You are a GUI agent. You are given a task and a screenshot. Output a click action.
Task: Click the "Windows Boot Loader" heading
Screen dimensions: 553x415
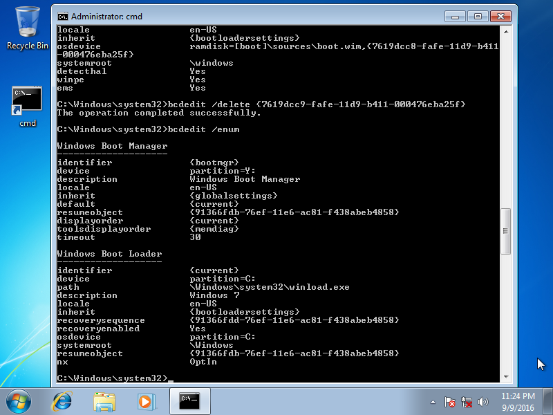[x=110, y=254]
